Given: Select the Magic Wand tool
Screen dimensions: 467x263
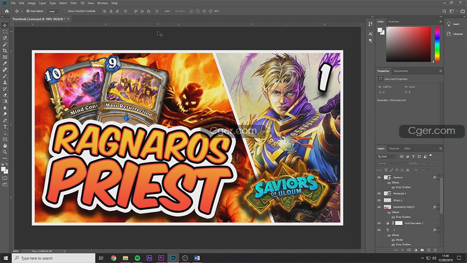Looking at the screenshot, I should (5, 45).
